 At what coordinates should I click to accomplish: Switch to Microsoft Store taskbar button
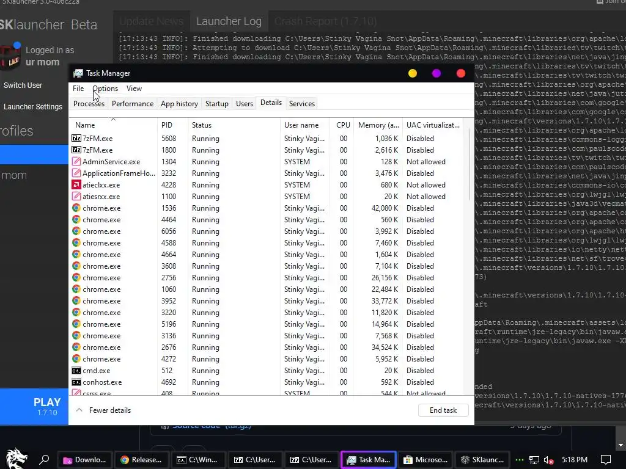425,460
